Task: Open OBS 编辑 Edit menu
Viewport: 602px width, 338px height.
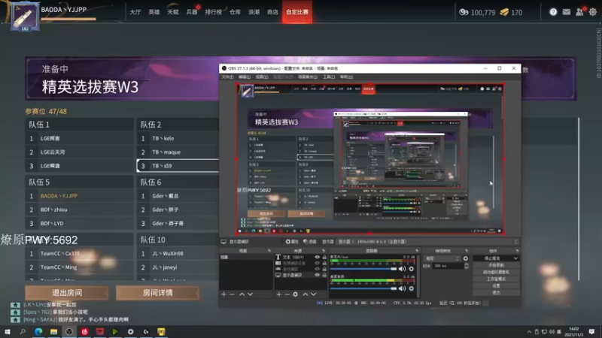Action: [x=244, y=77]
